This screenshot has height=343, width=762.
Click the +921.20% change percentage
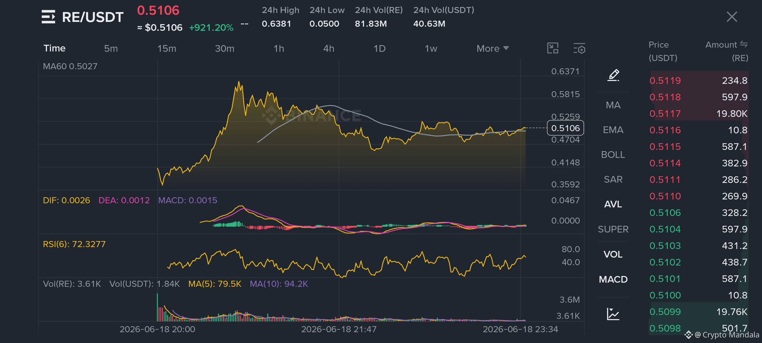211,28
